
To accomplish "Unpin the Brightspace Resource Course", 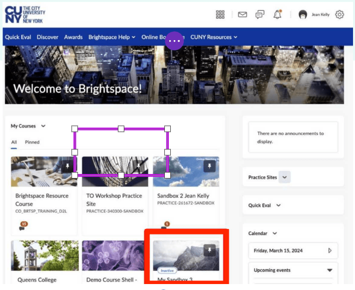I will click(67, 167).
